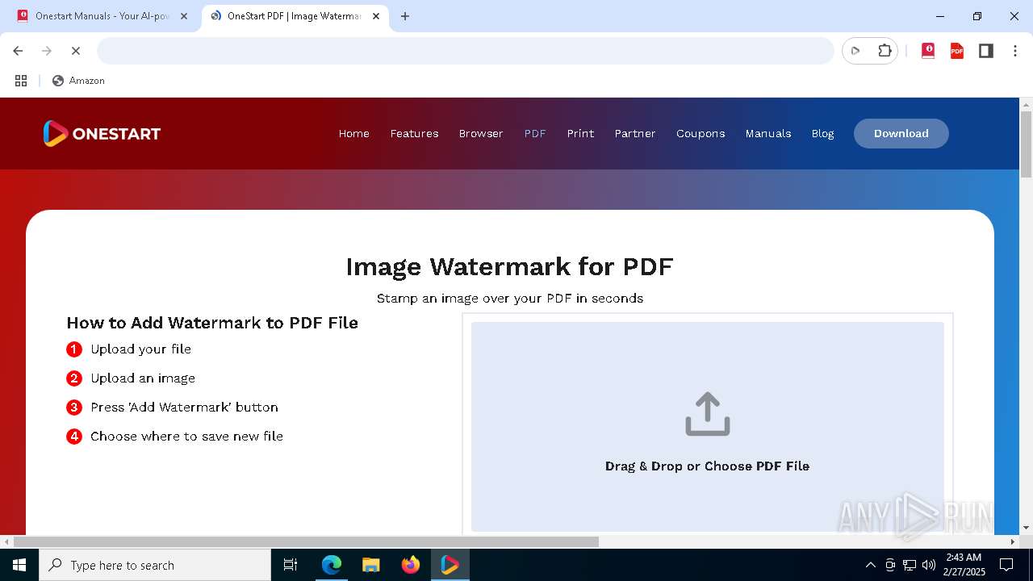Open Task View on taskbar

[291, 565]
